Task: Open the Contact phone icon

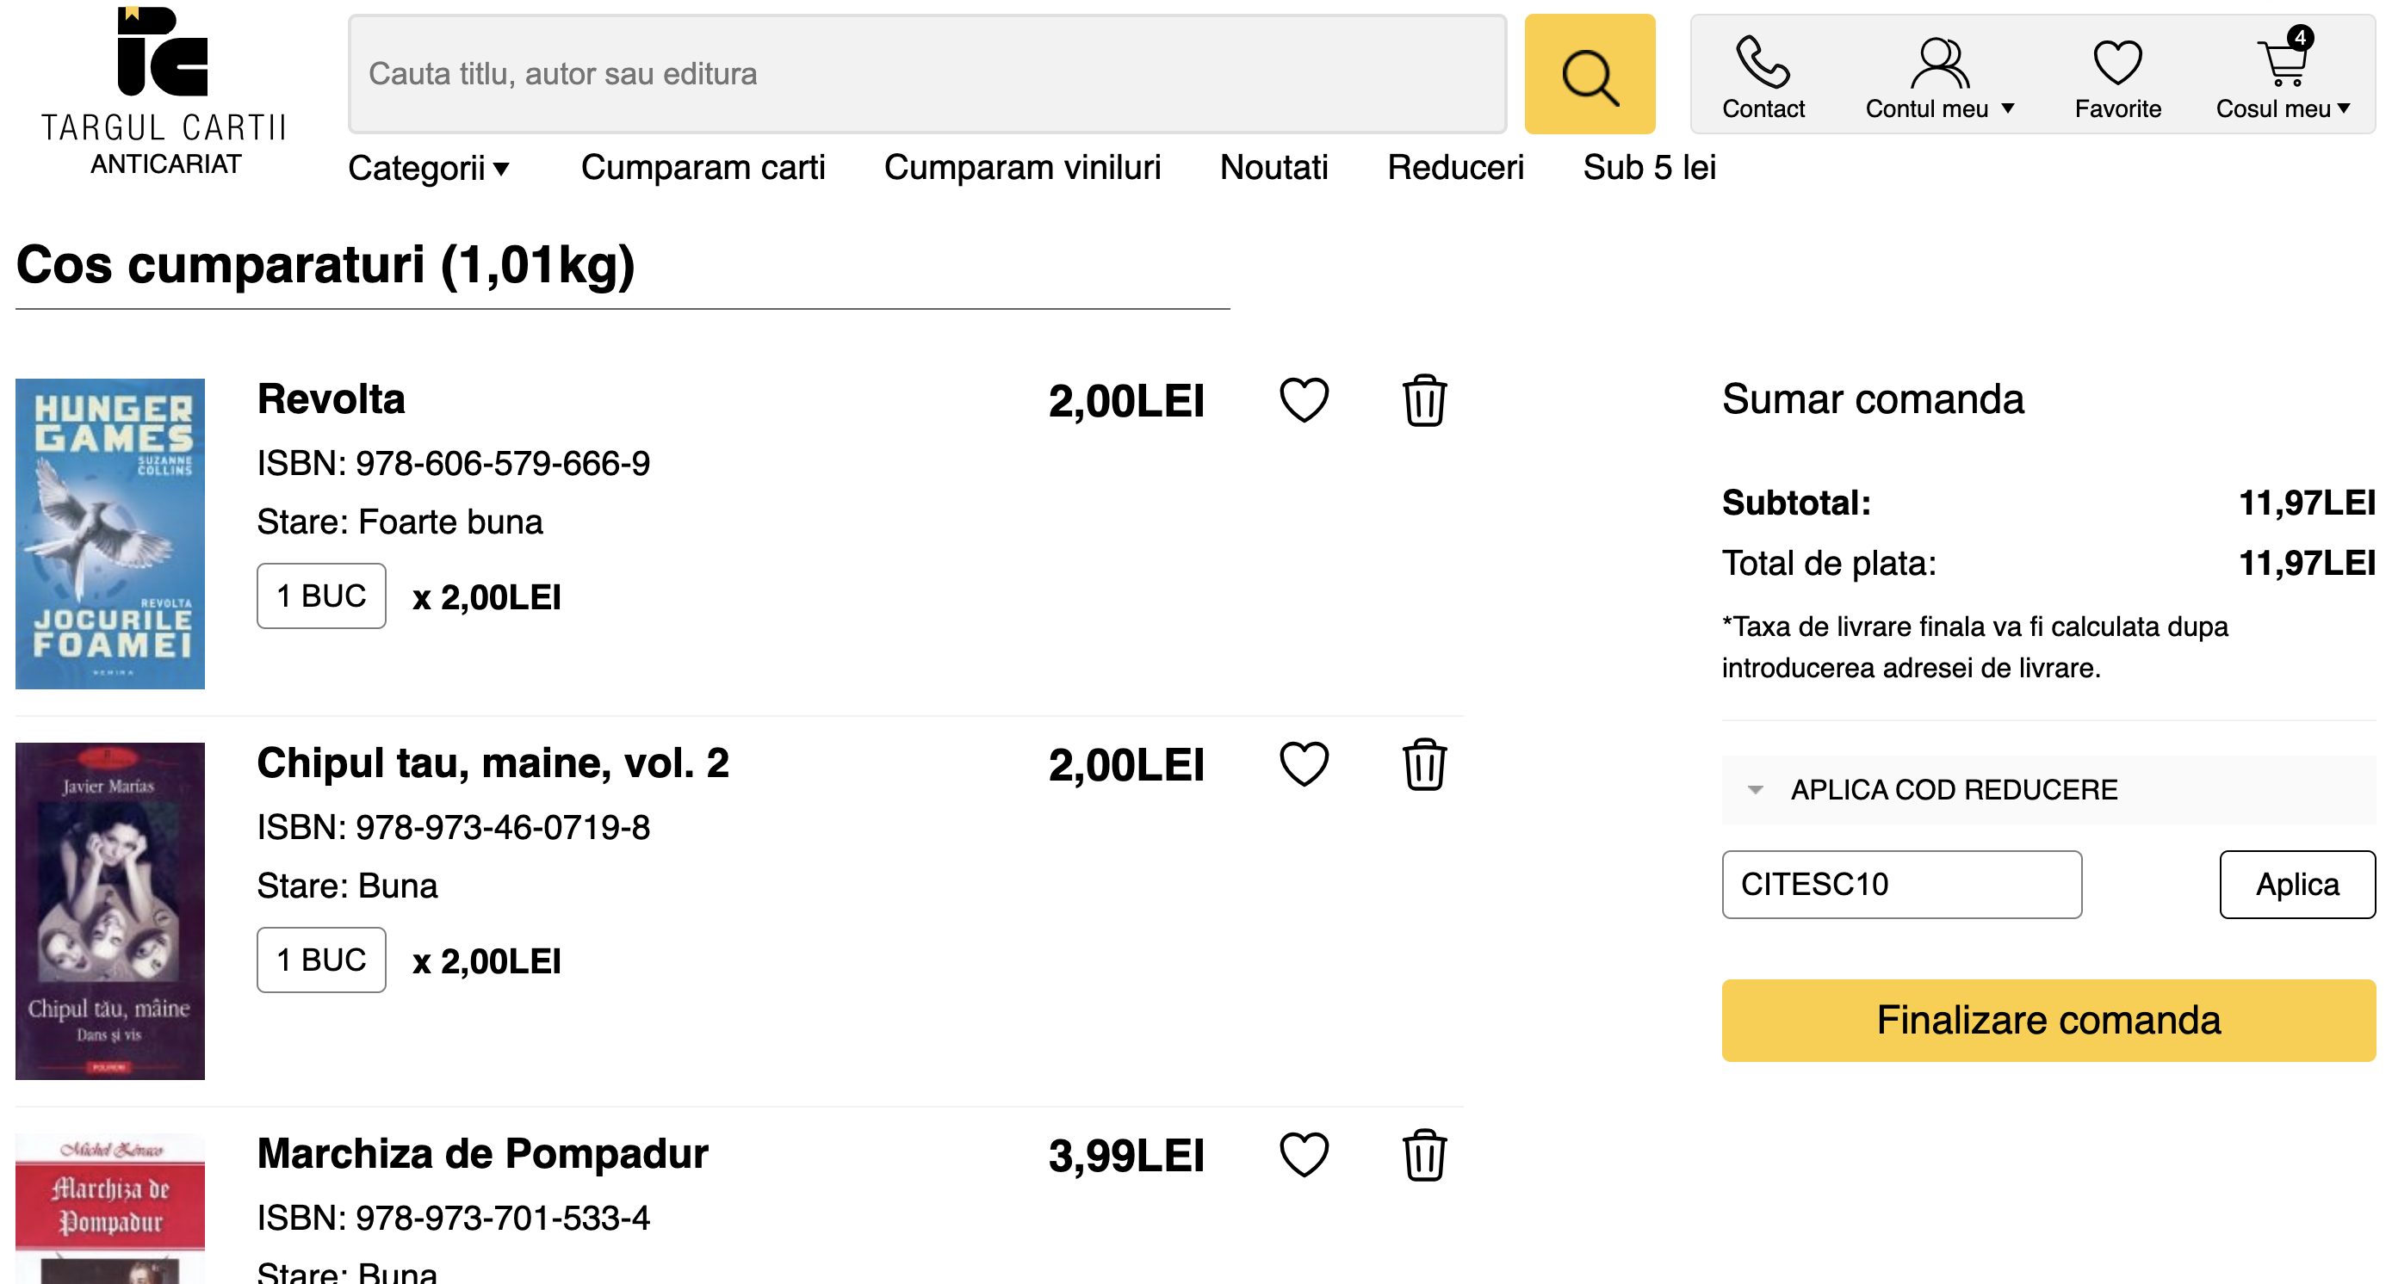Action: click(1763, 63)
